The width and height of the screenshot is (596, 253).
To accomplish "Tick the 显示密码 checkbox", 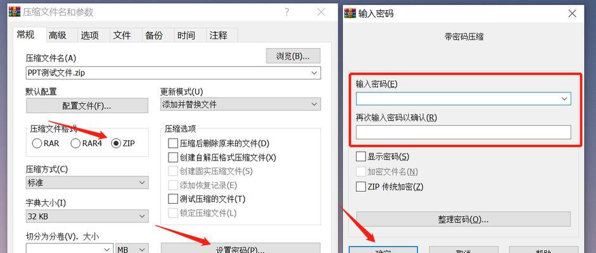I will pyautogui.click(x=360, y=156).
